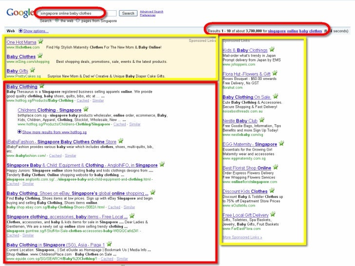Screen dimensions: 355x266
Task: Click star beside EGG Maternity Singapore ad
Action: click(x=281, y=143)
